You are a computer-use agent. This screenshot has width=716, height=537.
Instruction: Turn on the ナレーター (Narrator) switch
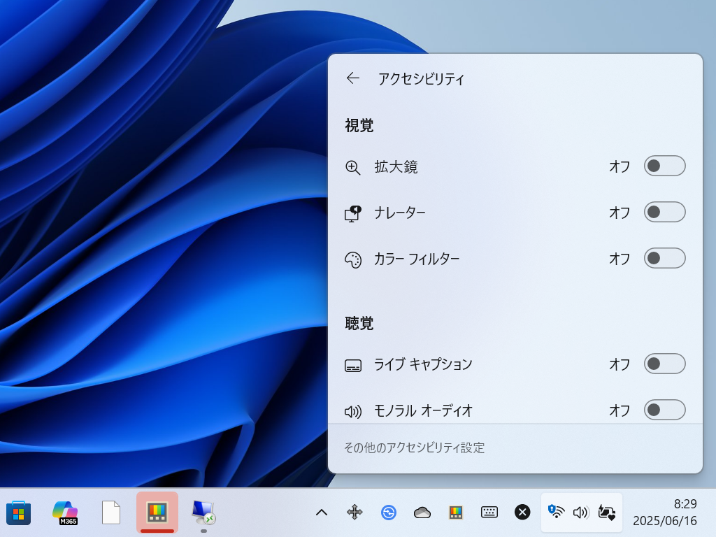click(x=664, y=212)
